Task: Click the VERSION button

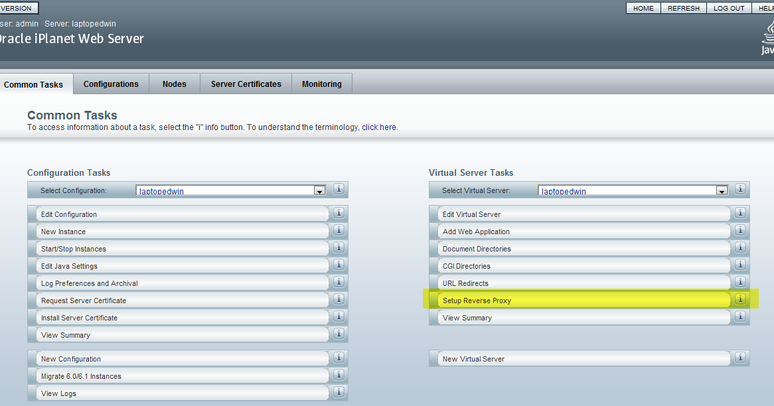Action: coord(18,8)
